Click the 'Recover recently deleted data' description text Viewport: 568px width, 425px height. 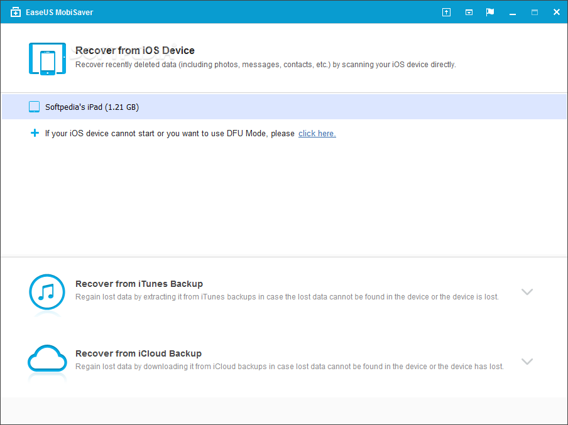point(266,65)
